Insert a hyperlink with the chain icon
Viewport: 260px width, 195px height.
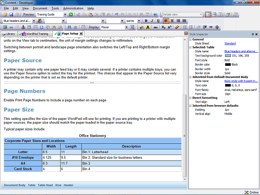click(11, 27)
